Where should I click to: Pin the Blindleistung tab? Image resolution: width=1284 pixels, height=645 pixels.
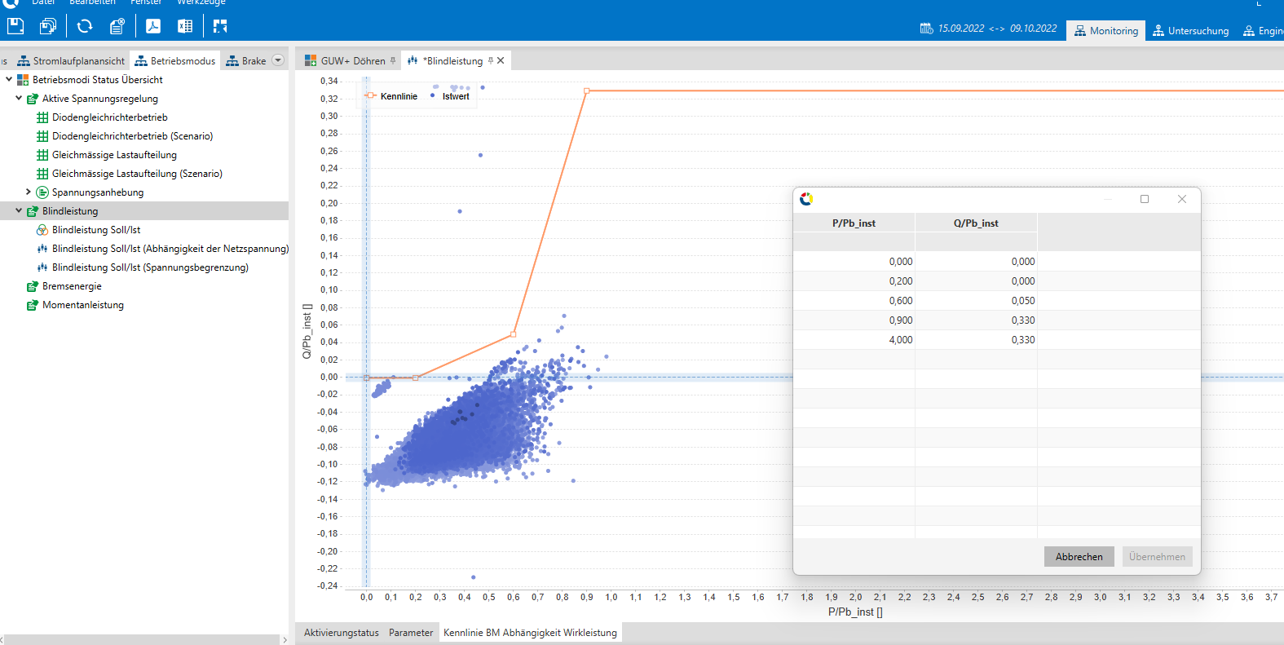click(x=490, y=60)
